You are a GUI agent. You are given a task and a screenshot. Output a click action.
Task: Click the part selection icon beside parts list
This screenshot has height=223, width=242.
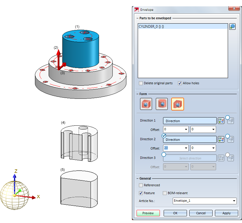[x=232, y=27]
